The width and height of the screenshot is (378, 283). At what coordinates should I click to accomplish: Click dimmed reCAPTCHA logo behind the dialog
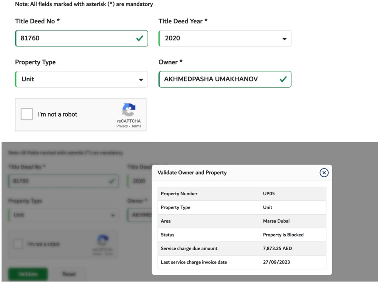[x=103, y=240]
